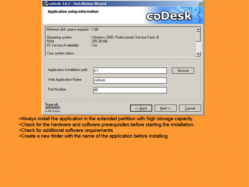Click the Web Application Name field showing coDesk

(x=130, y=80)
